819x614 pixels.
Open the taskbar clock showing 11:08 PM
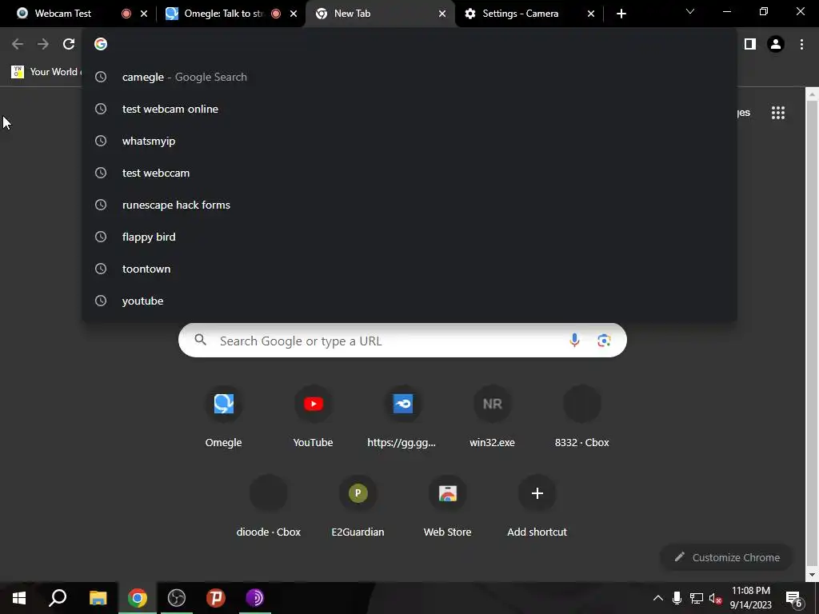point(750,598)
